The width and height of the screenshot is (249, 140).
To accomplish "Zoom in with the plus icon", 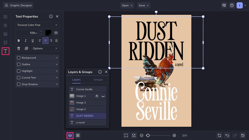I will click(174, 136).
